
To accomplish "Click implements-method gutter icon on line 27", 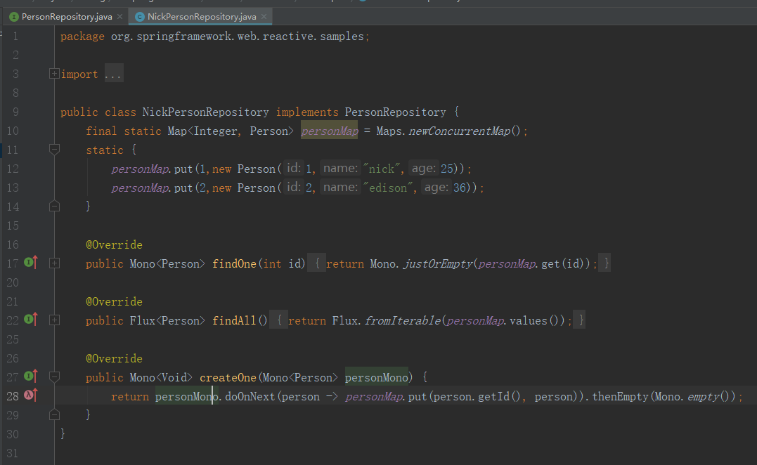I will point(31,376).
